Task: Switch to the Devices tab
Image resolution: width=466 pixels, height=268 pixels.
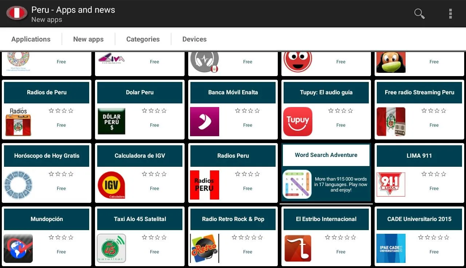Action: (194, 39)
